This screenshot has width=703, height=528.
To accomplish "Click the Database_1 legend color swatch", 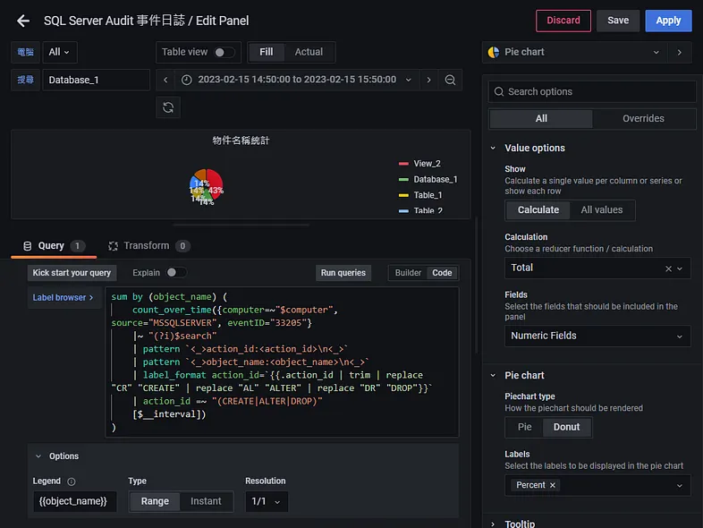I will coord(403,180).
